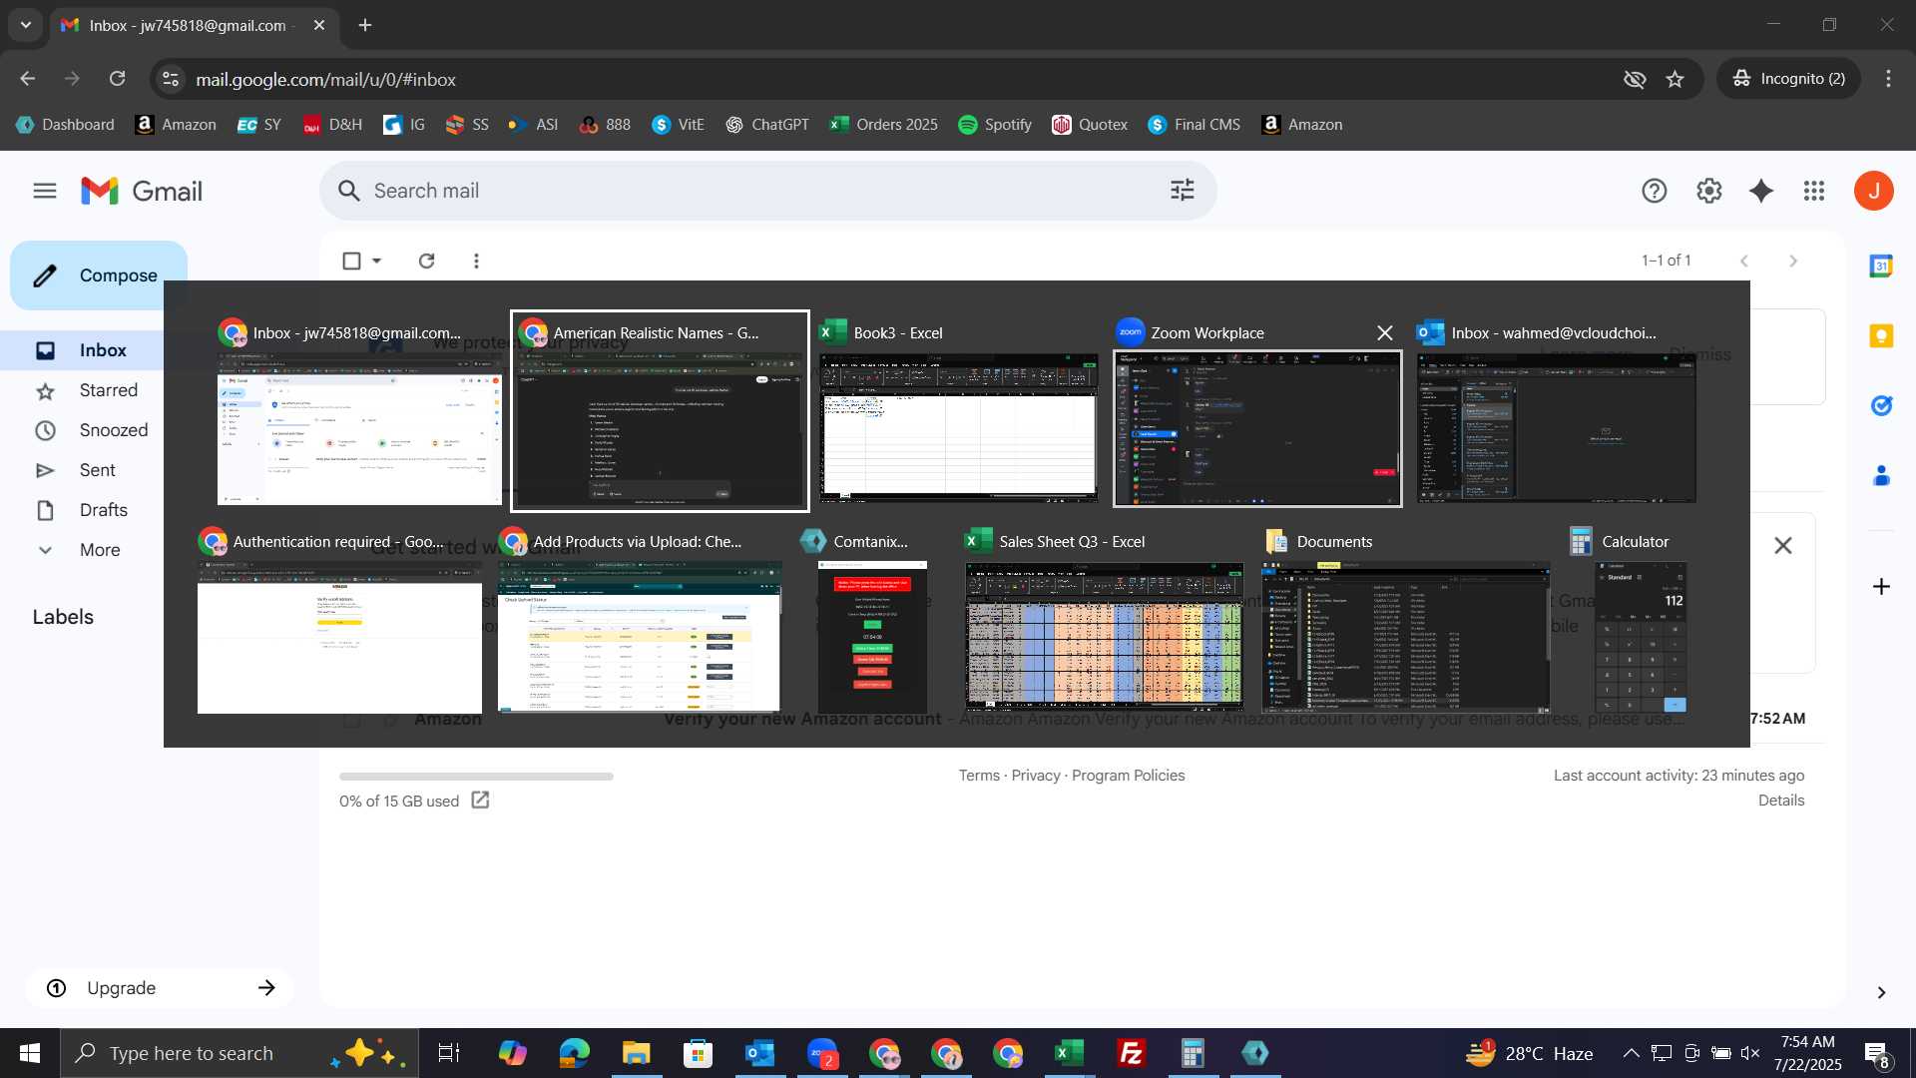Click the Chrome address bar URL
Screen dimensions: 1916x1078
click(325, 79)
